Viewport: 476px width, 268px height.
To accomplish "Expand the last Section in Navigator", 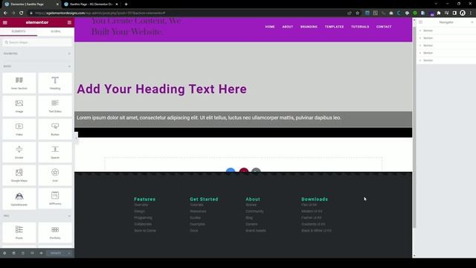I will coord(420,60).
